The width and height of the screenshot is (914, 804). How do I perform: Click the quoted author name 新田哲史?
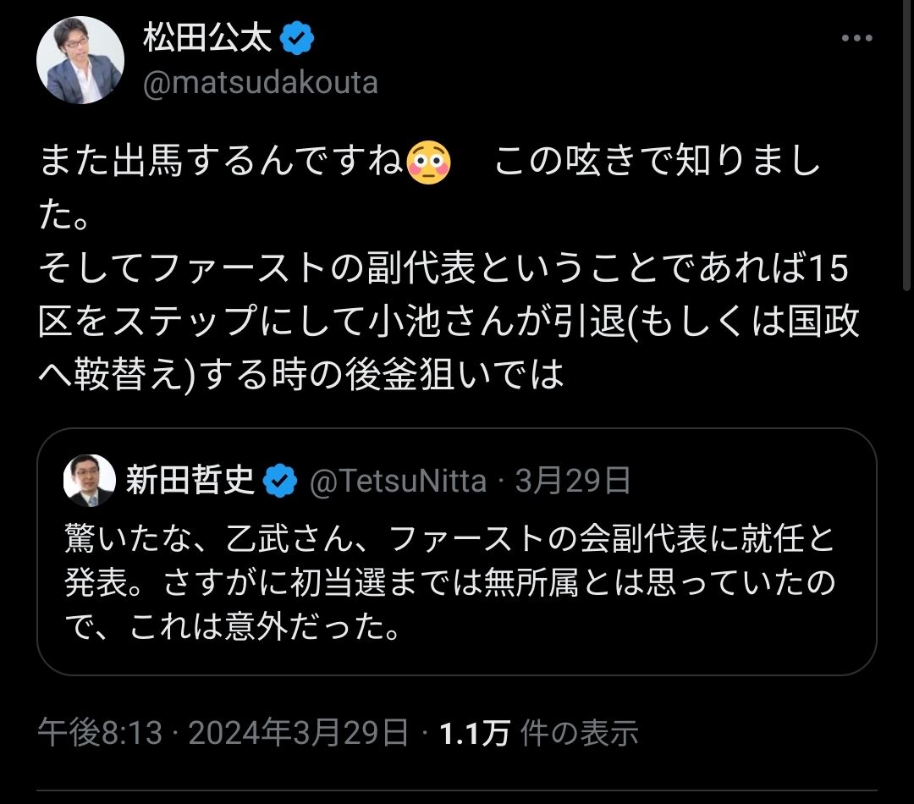coord(190,482)
